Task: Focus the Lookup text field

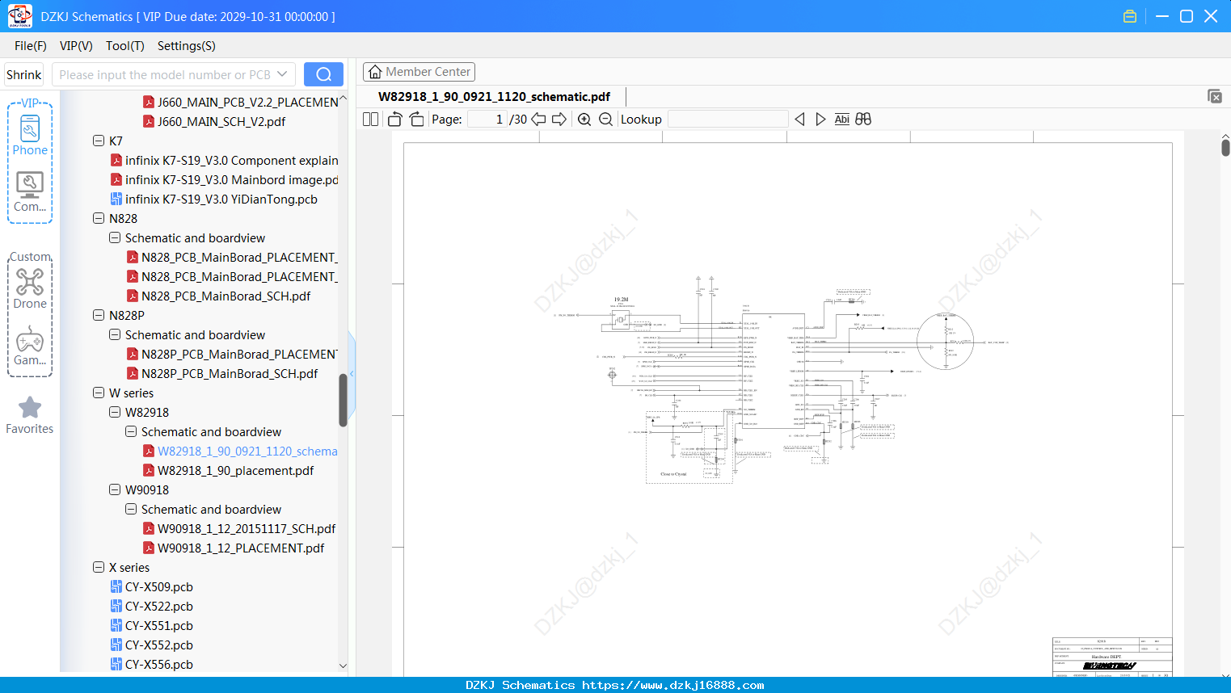Action: (728, 119)
